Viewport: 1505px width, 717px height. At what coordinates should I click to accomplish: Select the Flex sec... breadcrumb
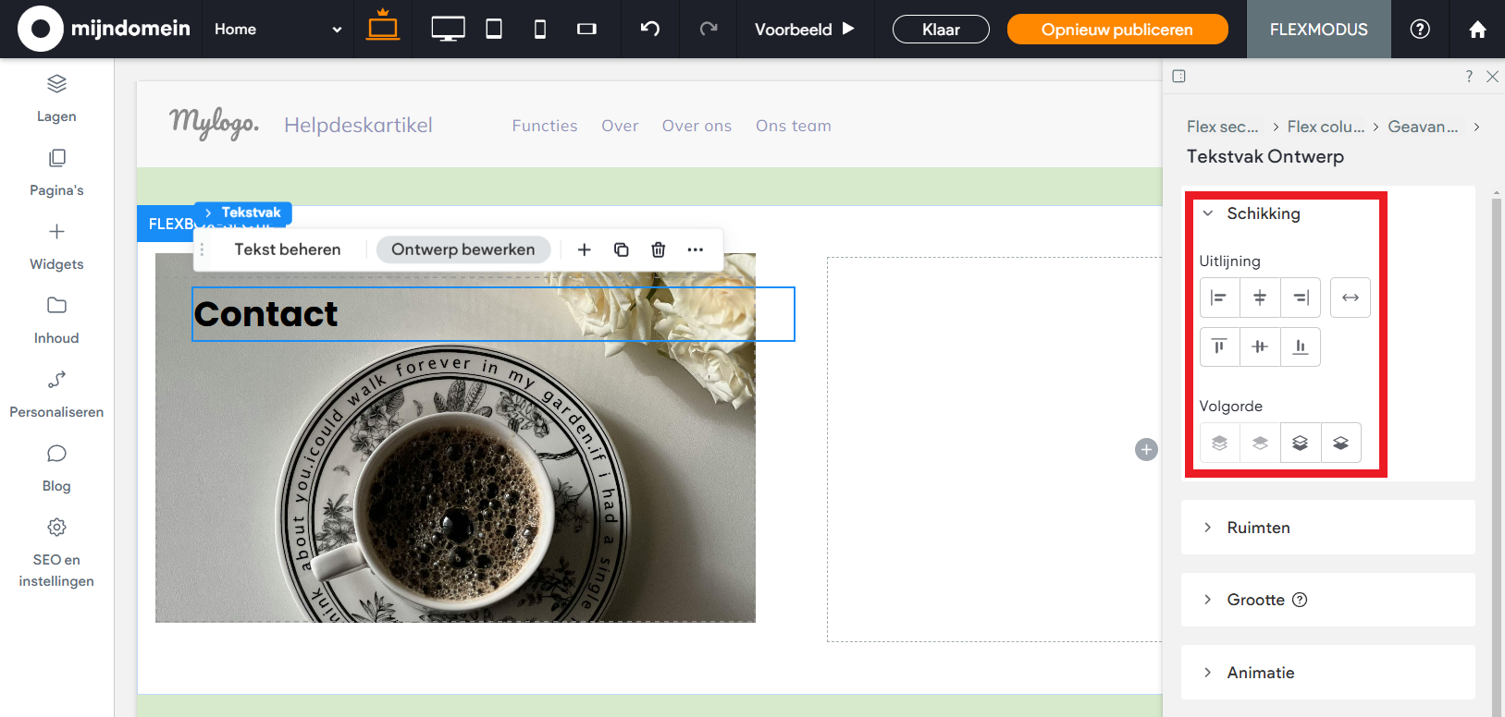[x=1222, y=127]
